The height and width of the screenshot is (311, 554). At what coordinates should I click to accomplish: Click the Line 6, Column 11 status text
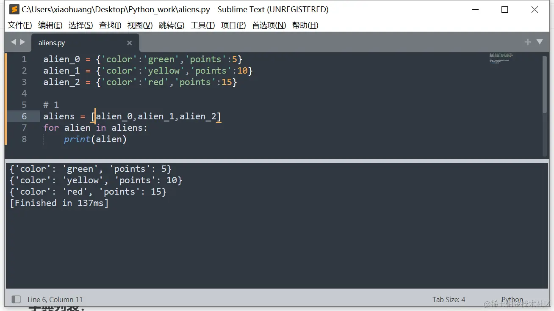(55, 300)
